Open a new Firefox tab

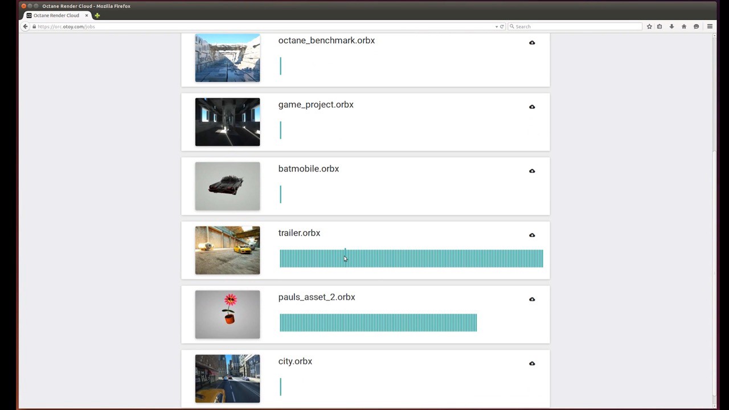(x=97, y=15)
